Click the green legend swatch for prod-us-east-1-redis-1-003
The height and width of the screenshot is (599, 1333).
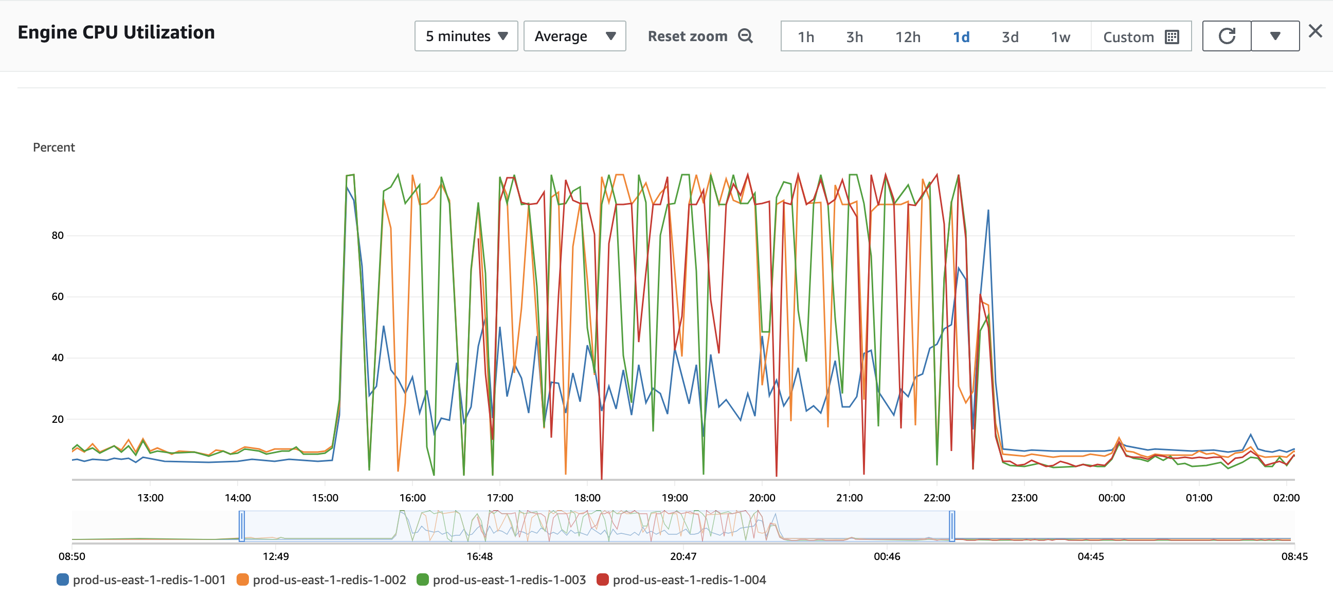(423, 580)
